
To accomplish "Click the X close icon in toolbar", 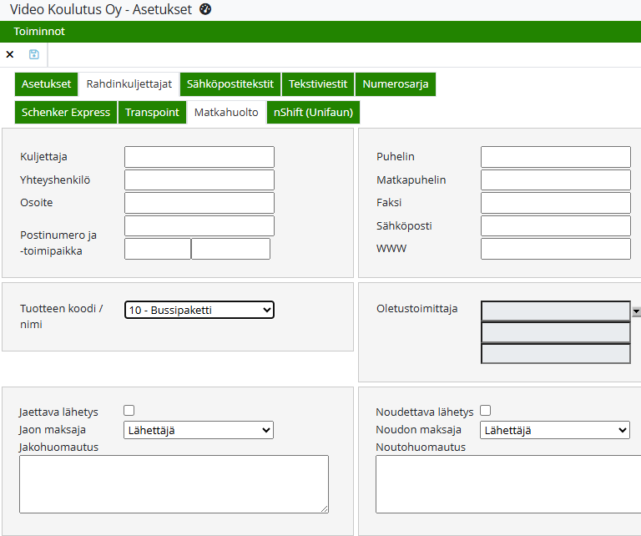I will pyautogui.click(x=10, y=54).
